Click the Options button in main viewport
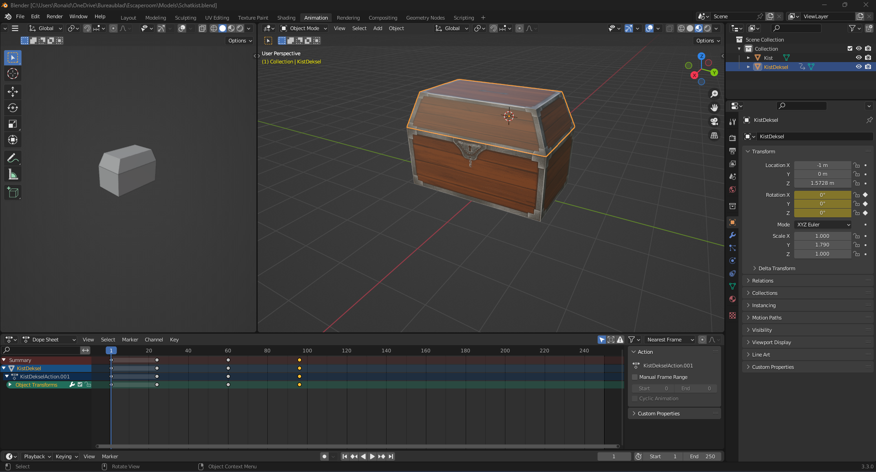876x472 pixels. click(x=708, y=41)
